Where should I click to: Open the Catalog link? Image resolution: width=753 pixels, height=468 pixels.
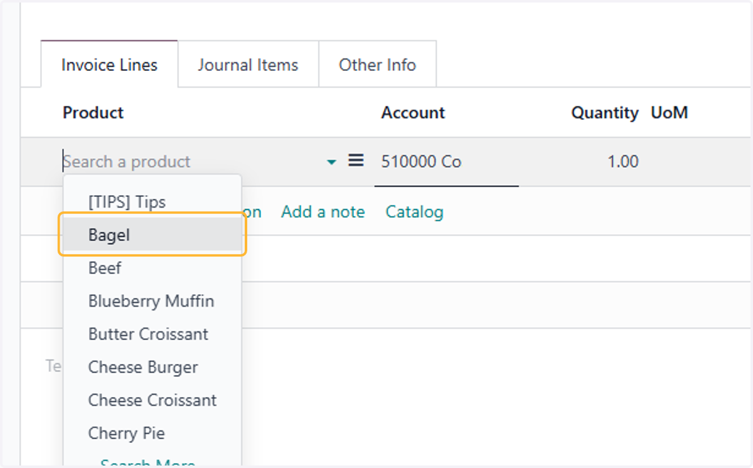414,212
